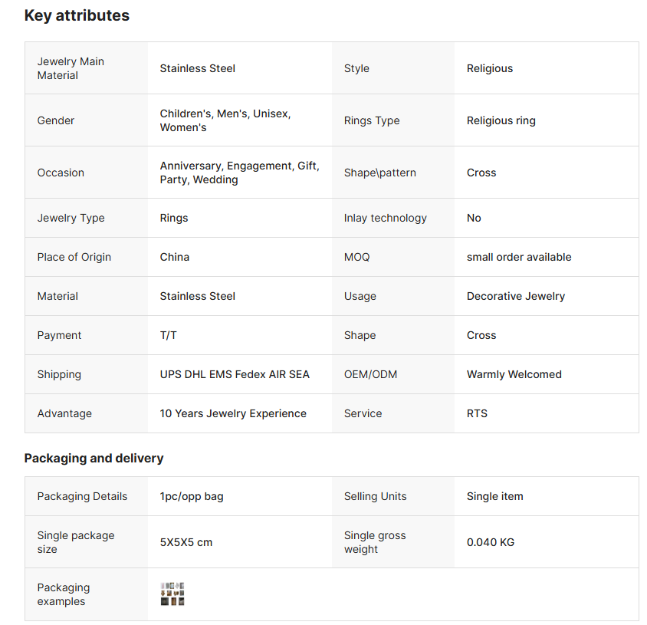647x625 pixels.
Task: Click the Packaging and delivery heading
Action: (x=94, y=458)
